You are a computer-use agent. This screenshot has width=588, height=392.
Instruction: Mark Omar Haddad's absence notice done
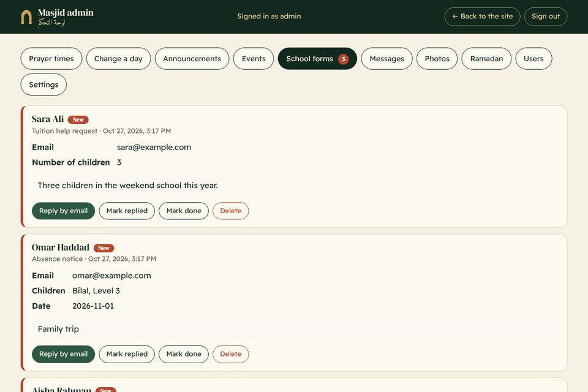184,354
